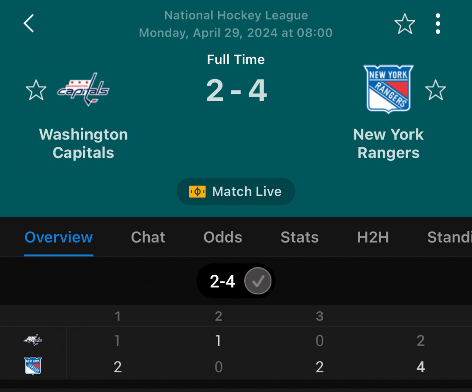Open the partially visible Standings tab
The width and height of the screenshot is (472, 392).
[x=449, y=237]
